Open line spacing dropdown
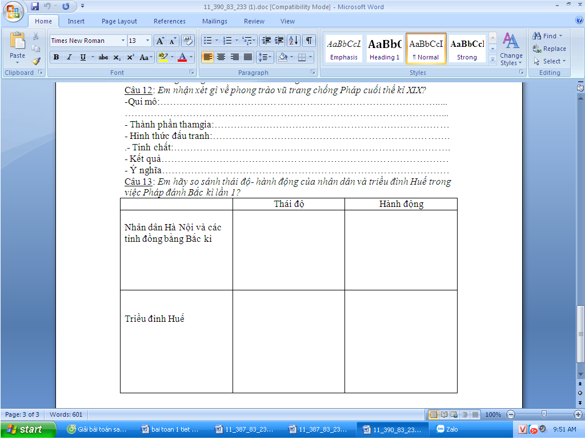This screenshot has width=585, height=439. pos(265,57)
